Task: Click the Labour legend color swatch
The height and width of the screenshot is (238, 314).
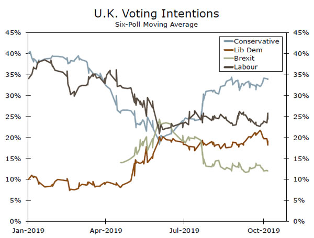Action: [226, 66]
